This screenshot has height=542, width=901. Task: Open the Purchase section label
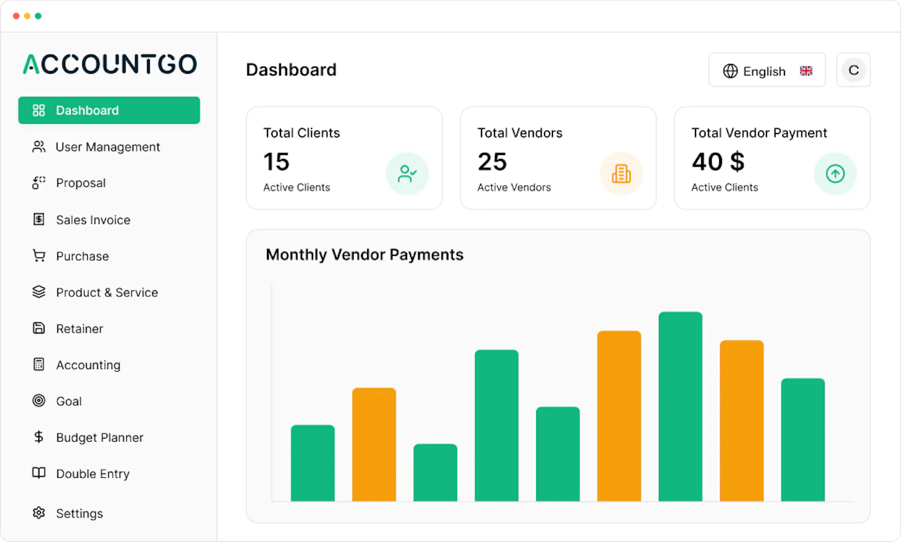pyautogui.click(x=83, y=256)
